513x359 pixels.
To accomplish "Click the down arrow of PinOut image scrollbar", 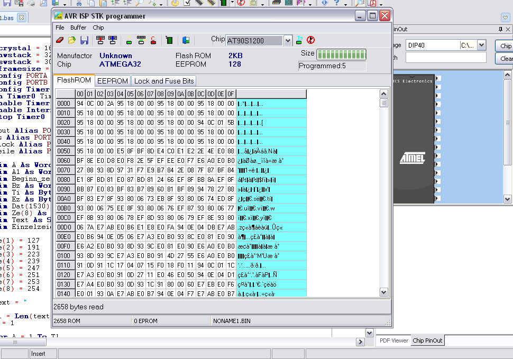I will 507,198.
